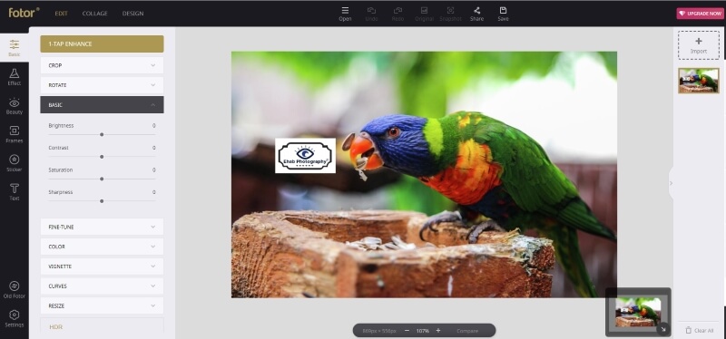Collapse the right import panel arrow
Viewport: 726px width, 339px height.
pyautogui.click(x=671, y=183)
